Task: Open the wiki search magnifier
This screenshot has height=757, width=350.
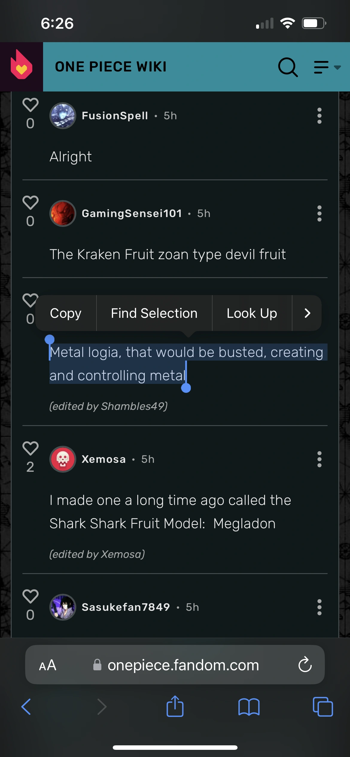Action: coord(287,67)
